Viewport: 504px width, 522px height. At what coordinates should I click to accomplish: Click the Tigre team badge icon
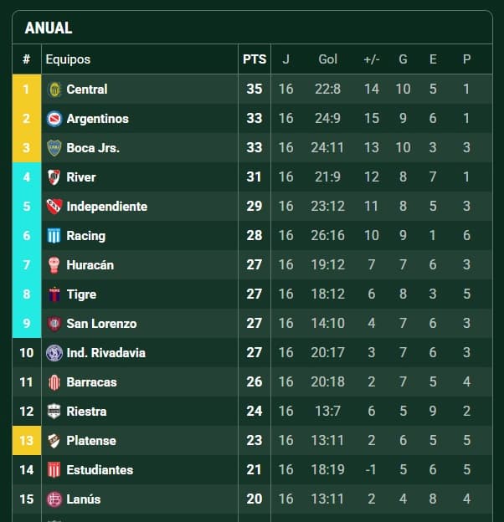coord(54,294)
